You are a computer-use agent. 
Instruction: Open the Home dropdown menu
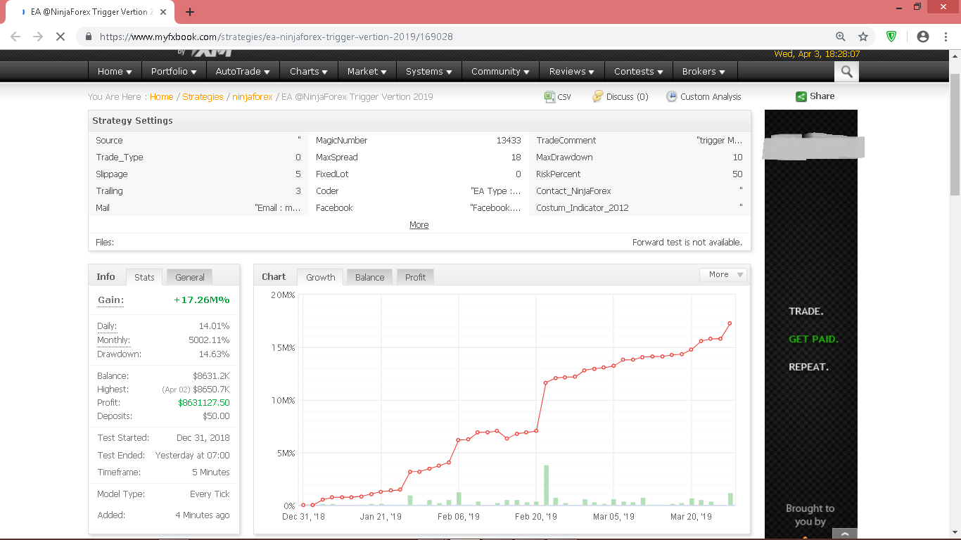click(115, 71)
